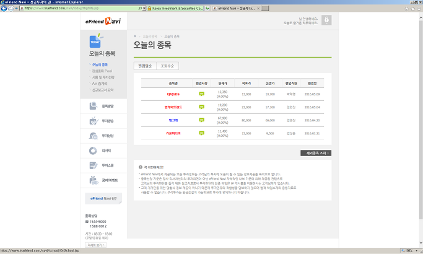Click the home icon in the breadcrumb
This screenshot has width=423, height=254.
pyautogui.click(x=135, y=36)
